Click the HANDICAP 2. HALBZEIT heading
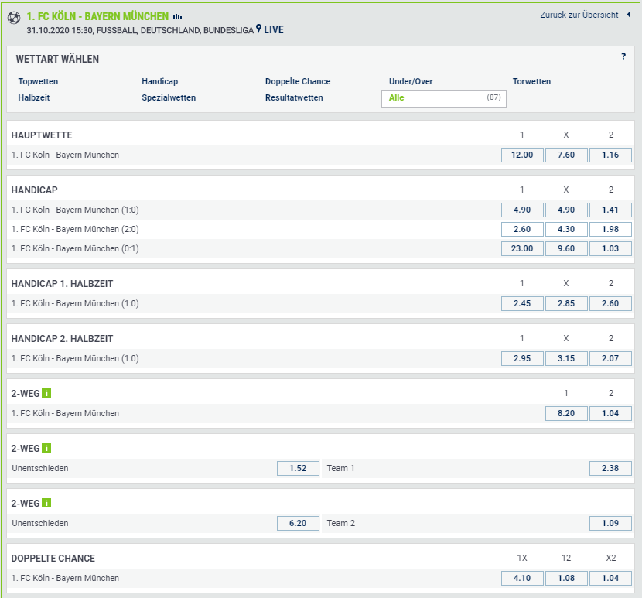642x598 pixels. [62, 338]
